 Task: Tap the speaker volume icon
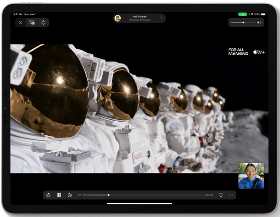click(259, 22)
